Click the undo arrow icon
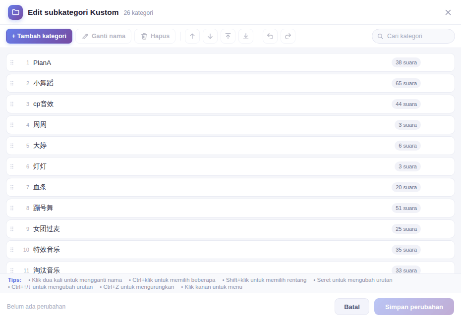Image resolution: width=461 pixels, height=320 pixels. click(x=270, y=36)
